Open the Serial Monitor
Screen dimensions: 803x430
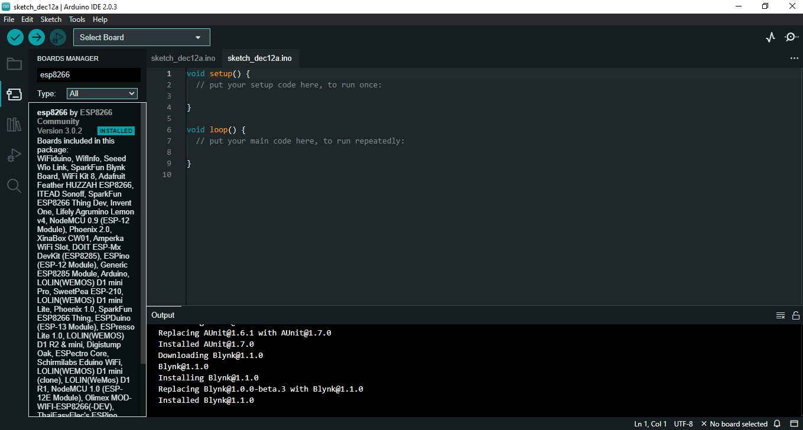[791, 37]
